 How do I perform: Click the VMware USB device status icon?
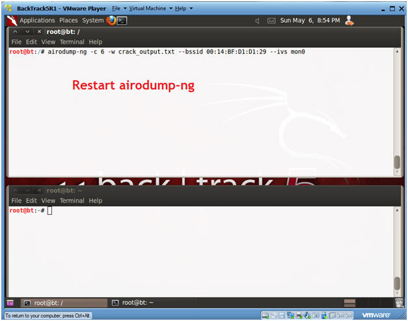(x=324, y=316)
